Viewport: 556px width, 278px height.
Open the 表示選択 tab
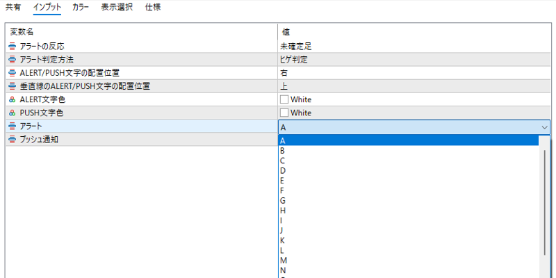click(117, 7)
